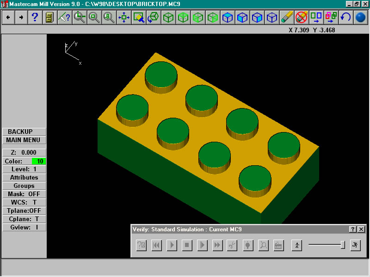Set the Z: 0.000 depth field
Viewport: 370px width, 277px height.
[24, 153]
